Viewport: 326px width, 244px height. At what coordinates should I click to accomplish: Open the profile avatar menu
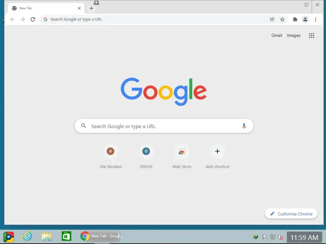click(x=305, y=19)
